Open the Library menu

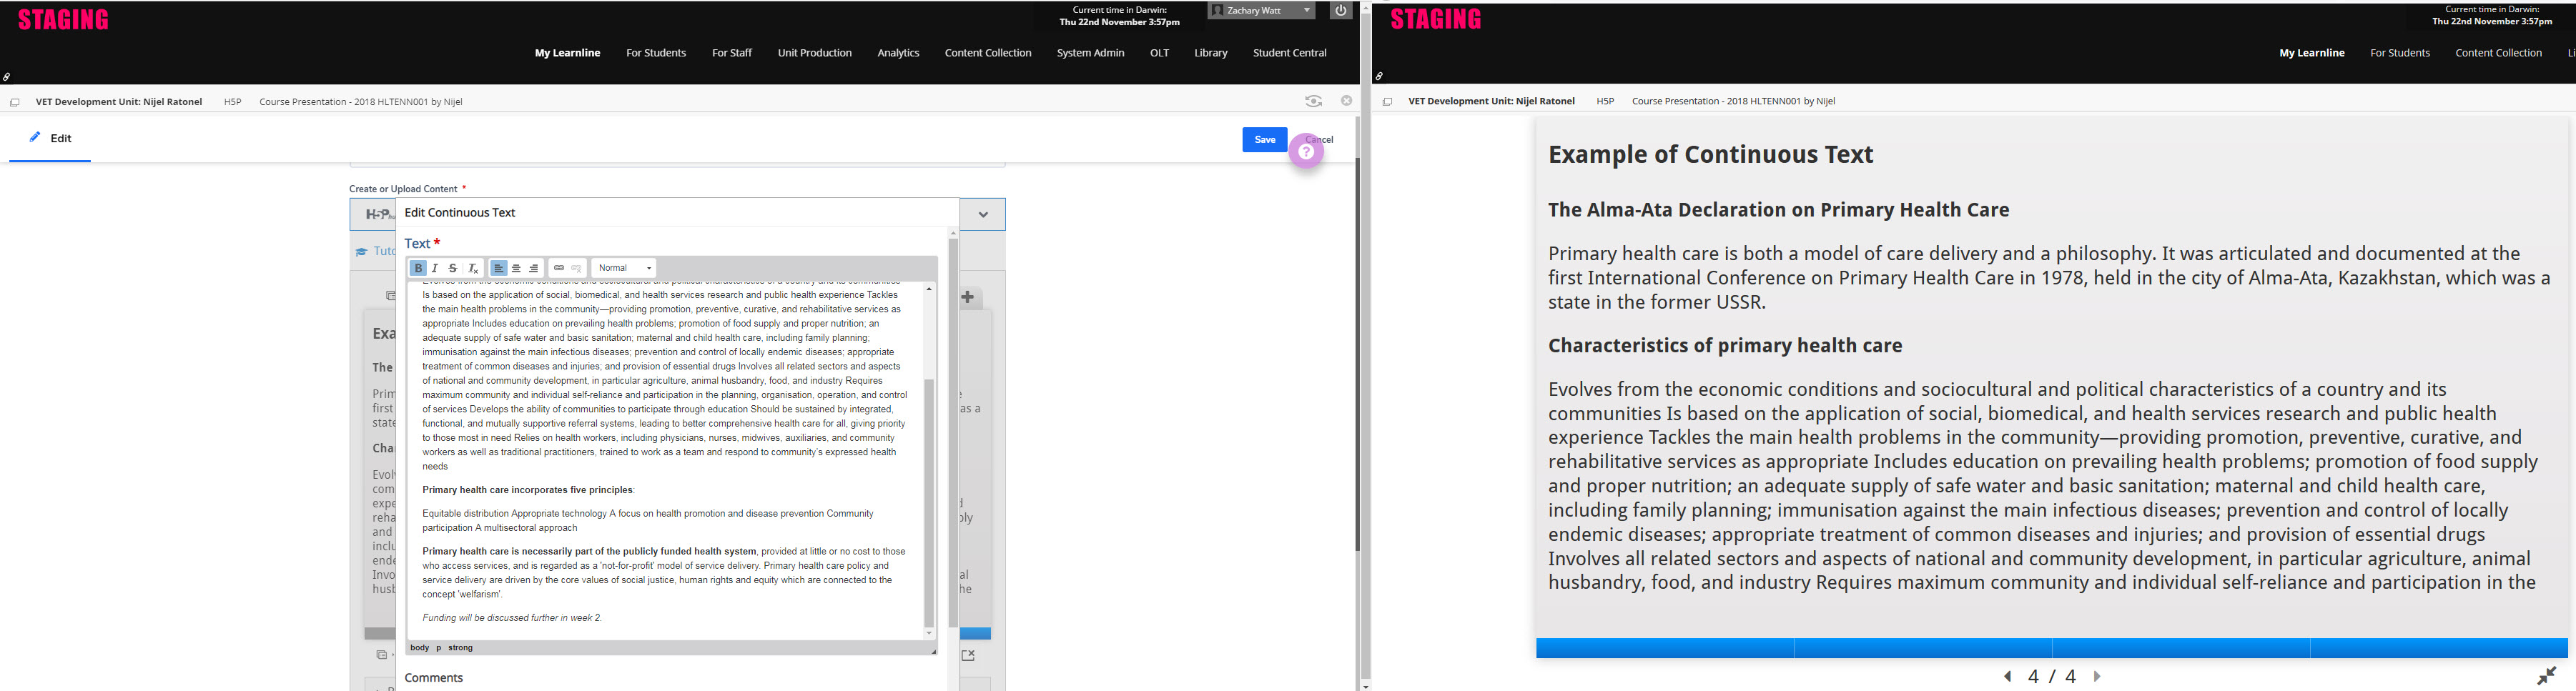(1210, 53)
